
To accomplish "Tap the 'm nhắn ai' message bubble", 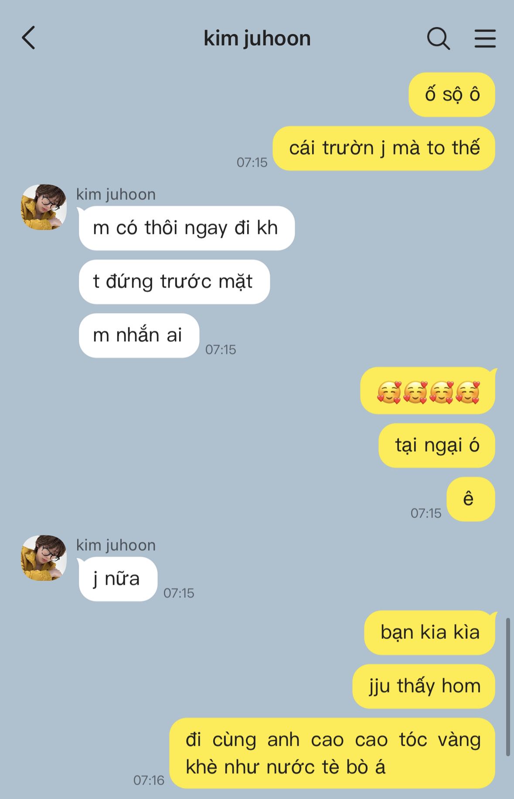I will pyautogui.click(x=139, y=336).
